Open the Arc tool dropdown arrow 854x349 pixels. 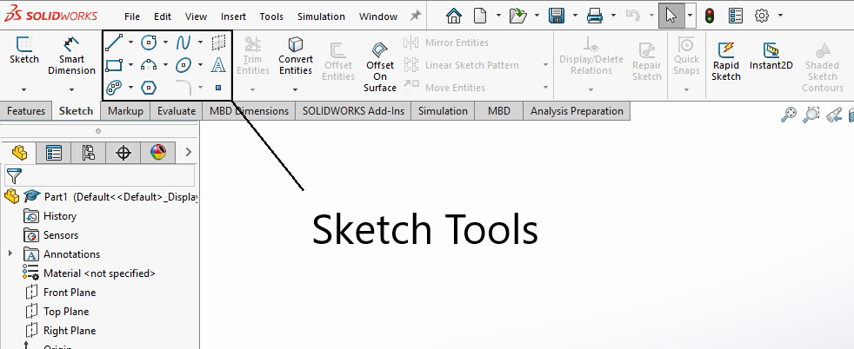click(x=165, y=65)
